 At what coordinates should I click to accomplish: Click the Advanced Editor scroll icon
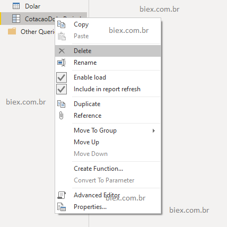point(62,195)
